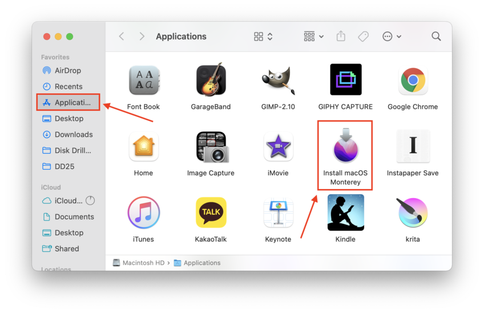The height and width of the screenshot is (313, 484).
Task: Select the Install macOS Monterey icon
Action: click(345, 145)
